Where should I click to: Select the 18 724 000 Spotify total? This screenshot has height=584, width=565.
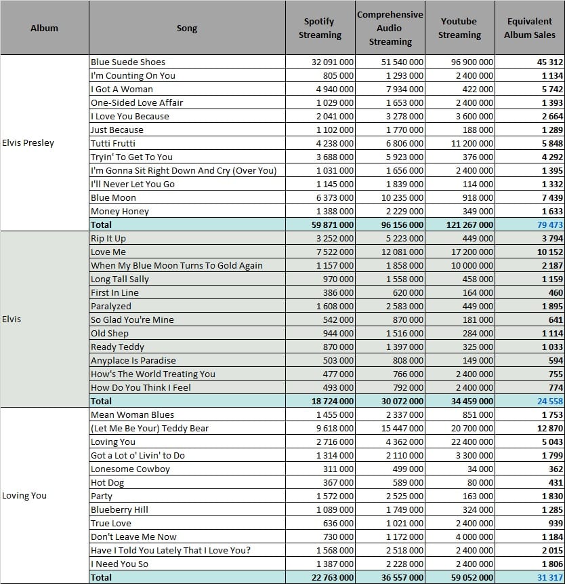coord(320,401)
